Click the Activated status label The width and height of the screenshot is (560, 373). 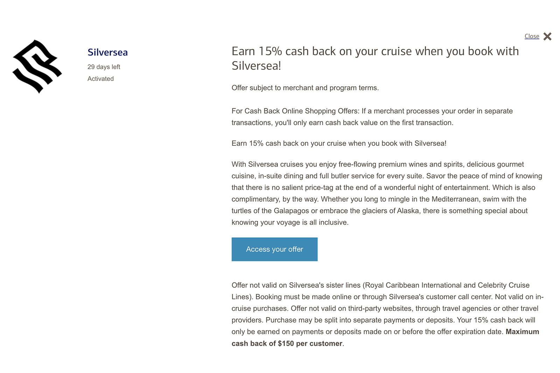100,79
